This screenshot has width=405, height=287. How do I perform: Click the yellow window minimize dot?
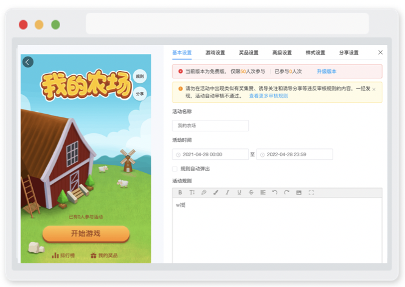pos(39,25)
